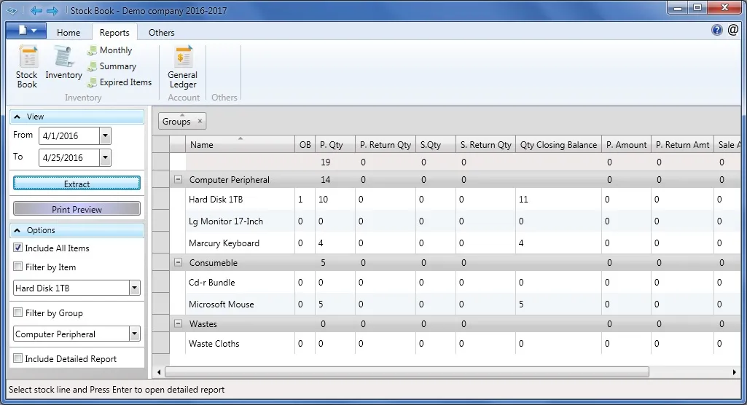Open the application file menu button
Screen dimensions: 747x405
[x=26, y=31]
